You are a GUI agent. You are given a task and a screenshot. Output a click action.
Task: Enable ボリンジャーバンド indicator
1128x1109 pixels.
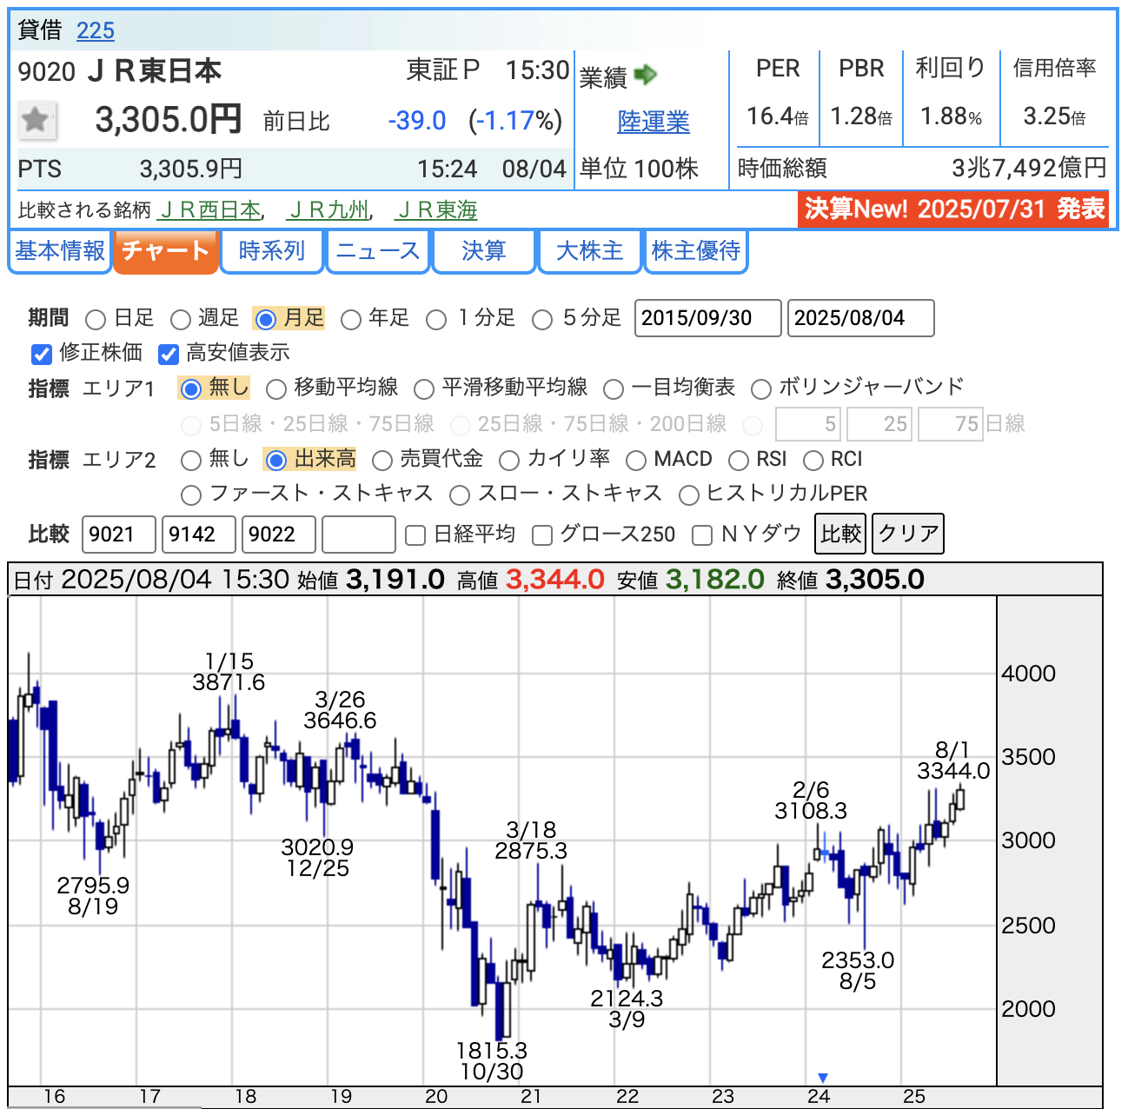pos(761,388)
